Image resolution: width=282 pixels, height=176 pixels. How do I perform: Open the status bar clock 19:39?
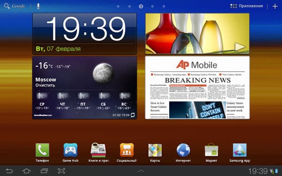(x=258, y=171)
